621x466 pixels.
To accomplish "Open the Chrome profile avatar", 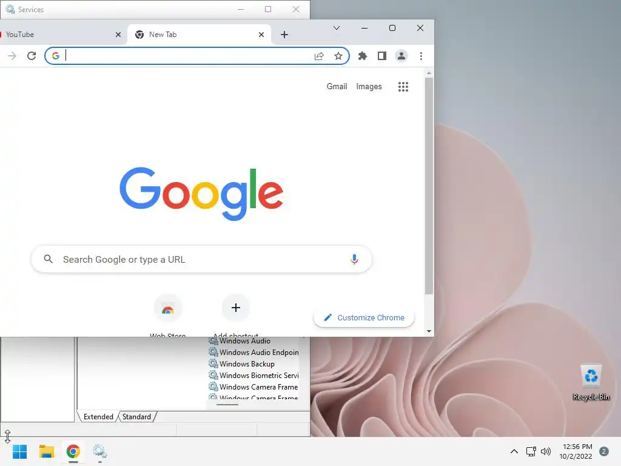I will pyautogui.click(x=401, y=56).
